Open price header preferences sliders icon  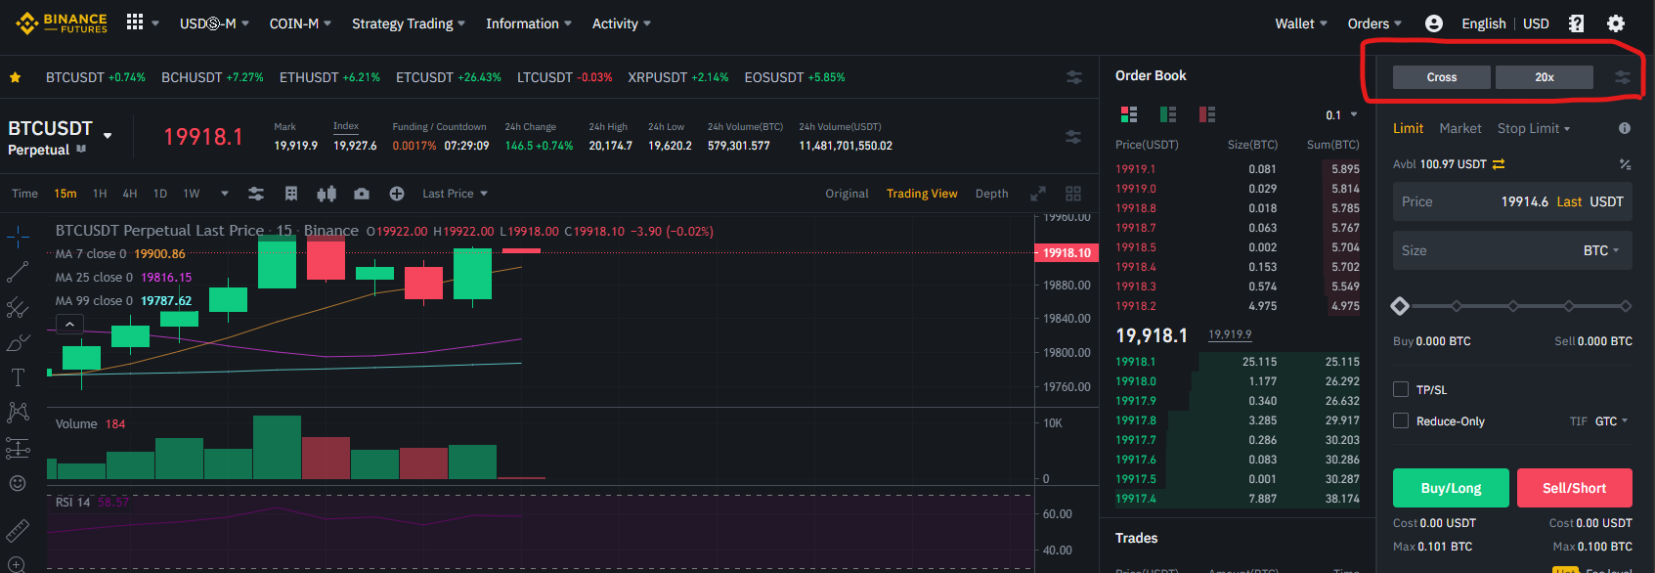1073,137
